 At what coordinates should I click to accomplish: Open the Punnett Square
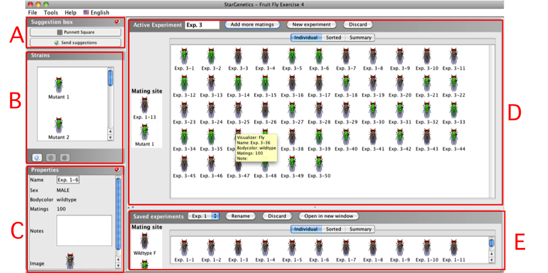[76, 32]
